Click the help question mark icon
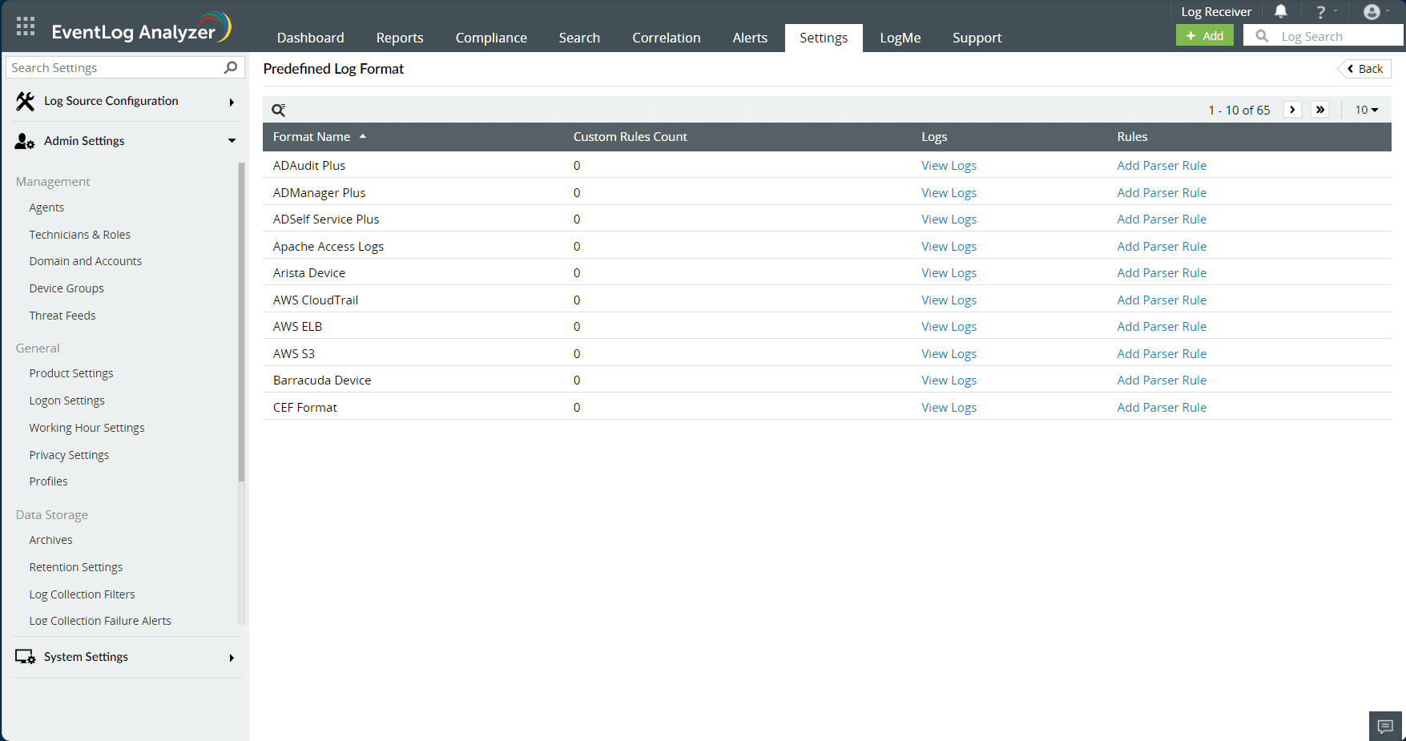 [1320, 11]
